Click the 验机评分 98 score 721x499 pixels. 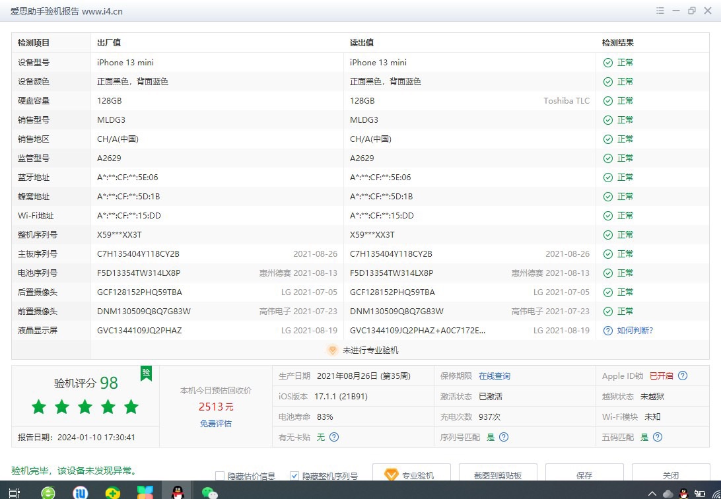pos(86,383)
